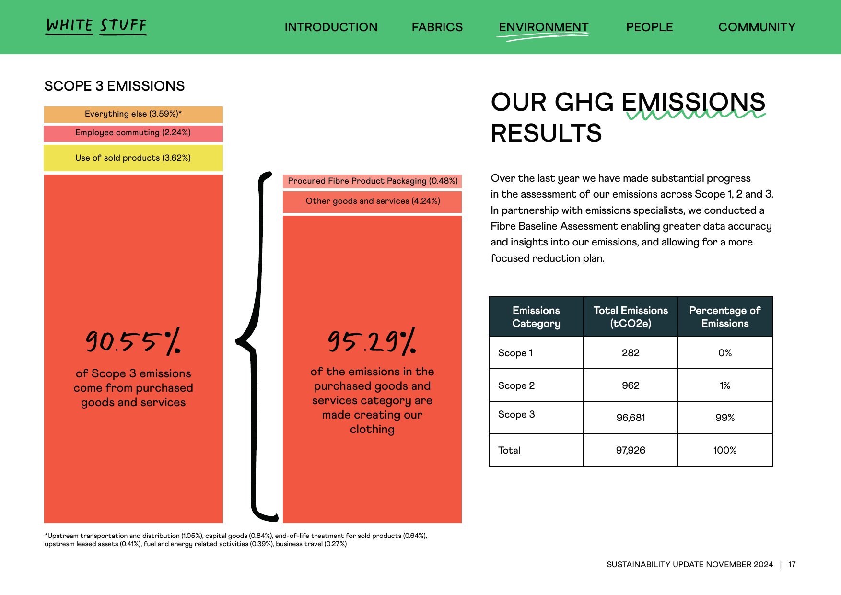Click the '1%' percentage cell
The height and width of the screenshot is (595, 841).
[725, 386]
